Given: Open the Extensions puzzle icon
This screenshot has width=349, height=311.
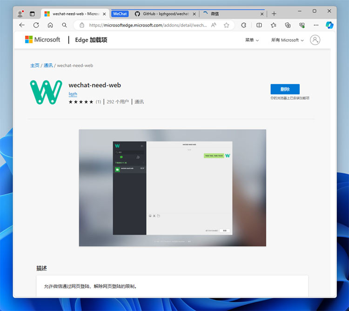Looking at the screenshot, I should [x=244, y=25].
